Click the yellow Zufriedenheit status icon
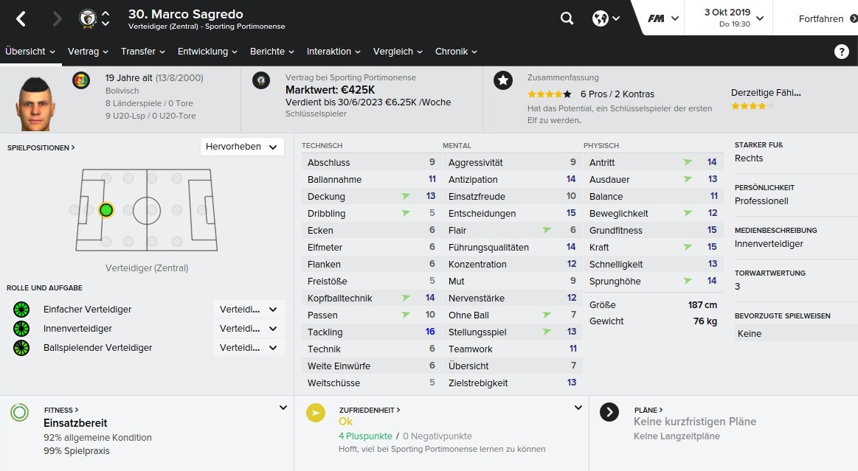The height and width of the screenshot is (471, 858). click(315, 413)
